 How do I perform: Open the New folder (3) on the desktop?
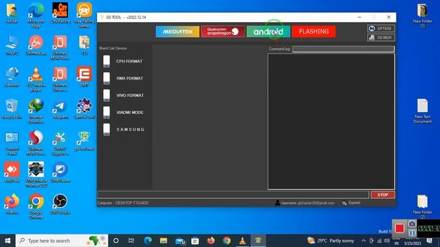422,15
